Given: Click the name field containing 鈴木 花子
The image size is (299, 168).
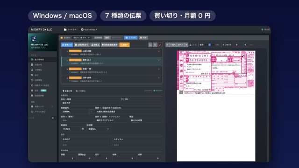Looking at the screenshot, I should click(x=90, y=103).
